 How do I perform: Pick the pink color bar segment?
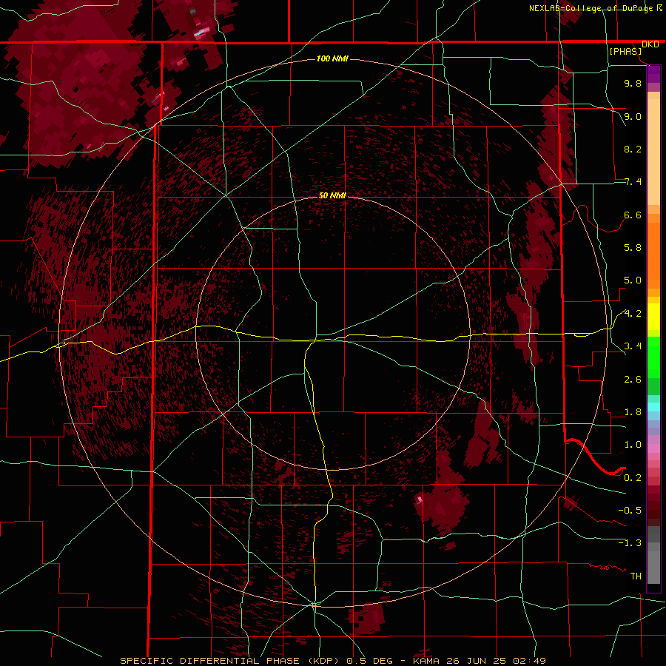[x=653, y=448]
